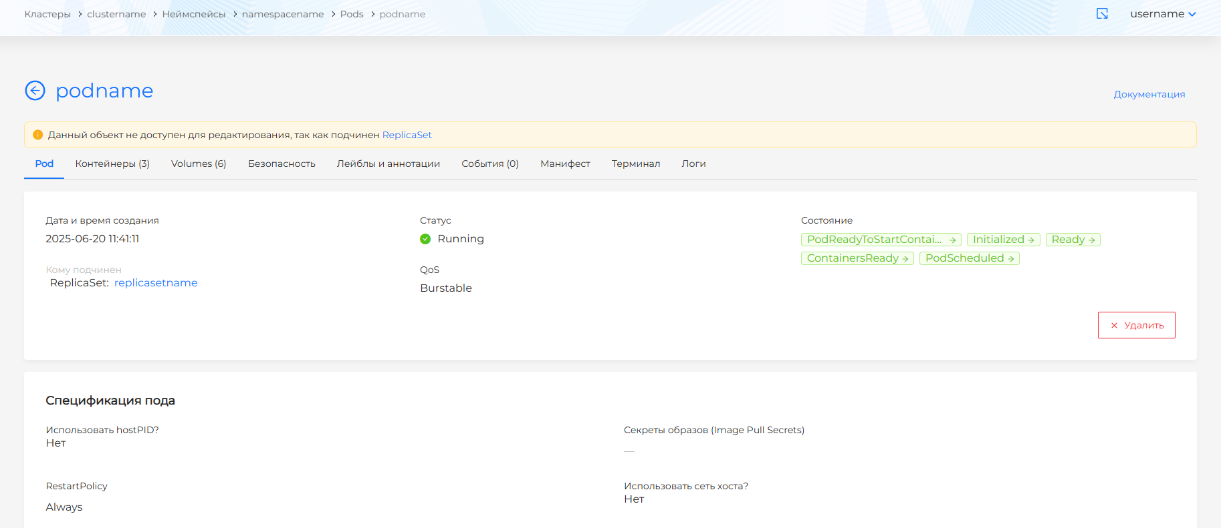Select the Манифест tab
Viewport: 1221px width, 528px height.
(565, 164)
